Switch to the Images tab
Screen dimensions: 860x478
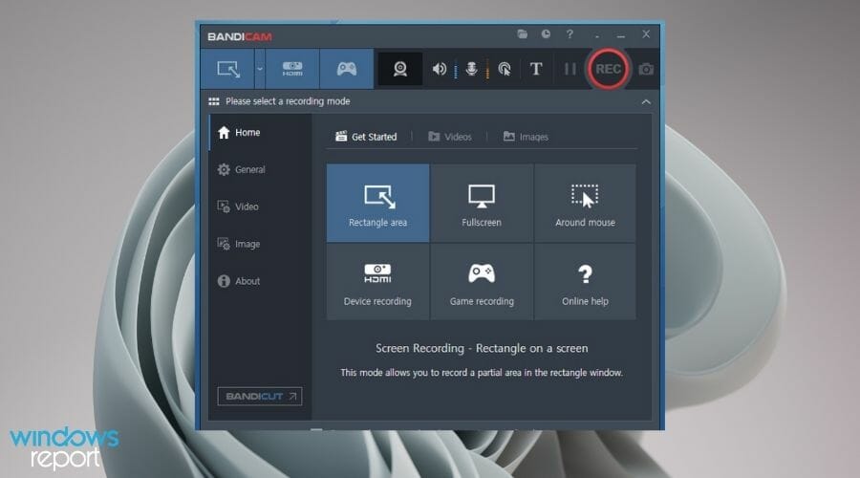(526, 137)
